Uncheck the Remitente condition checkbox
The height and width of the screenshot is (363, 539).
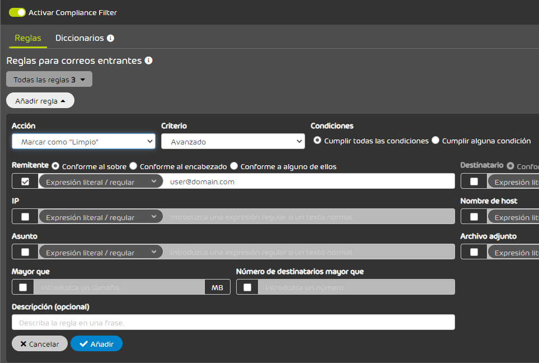(25, 182)
